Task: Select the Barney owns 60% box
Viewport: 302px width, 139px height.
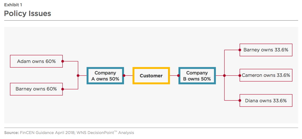Action: coord(36,89)
